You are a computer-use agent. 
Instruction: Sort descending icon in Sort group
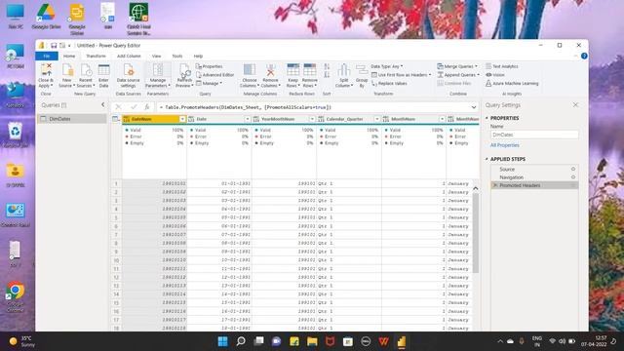[327, 75]
